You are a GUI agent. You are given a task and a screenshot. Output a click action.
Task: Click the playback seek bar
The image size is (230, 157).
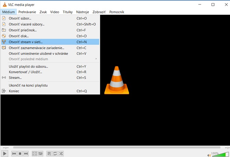[115, 148]
